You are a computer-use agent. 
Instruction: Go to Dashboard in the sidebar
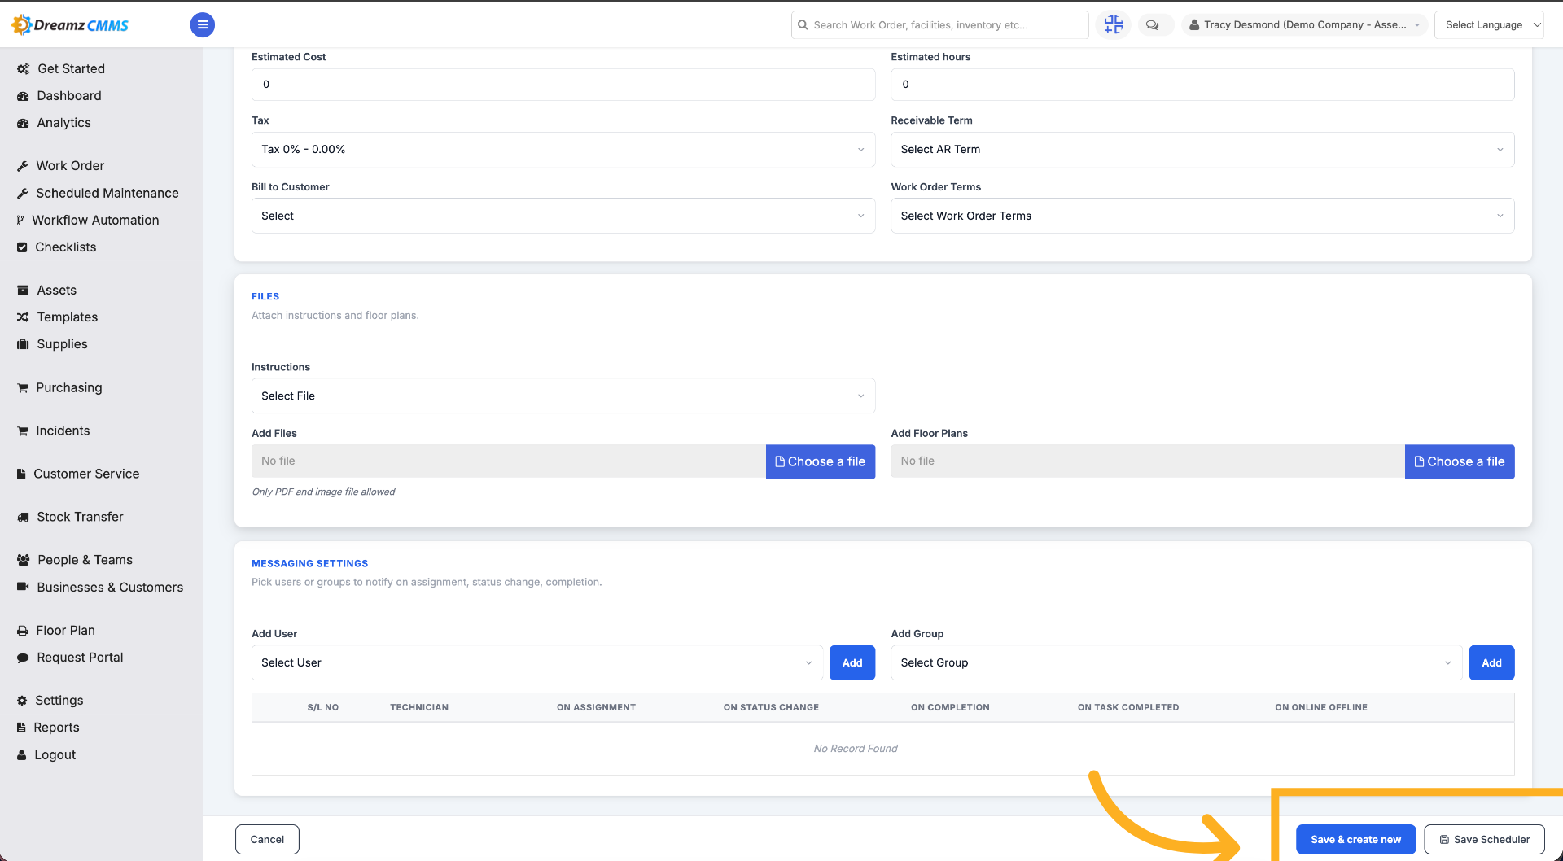69,96
